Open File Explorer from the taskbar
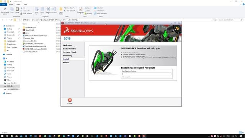The height and width of the screenshot is (138, 245). [12, 136]
